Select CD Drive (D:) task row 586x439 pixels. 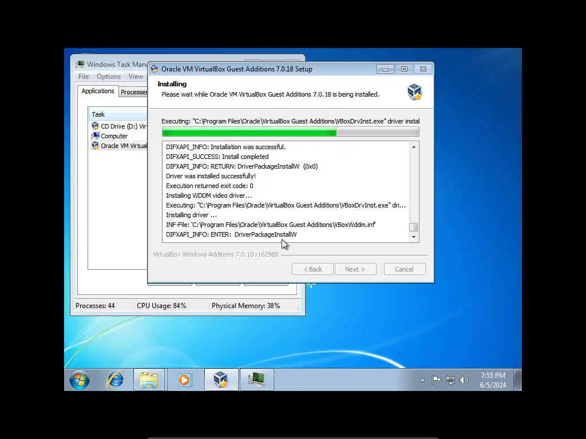119,126
